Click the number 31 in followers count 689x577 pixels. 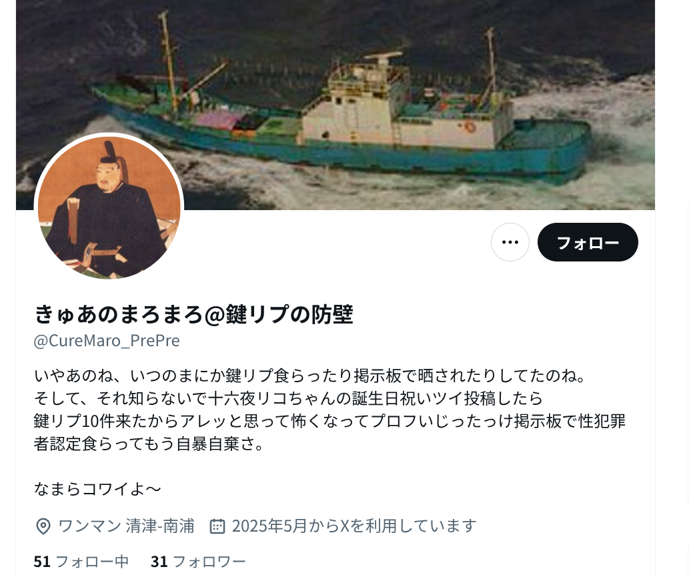[x=159, y=561]
